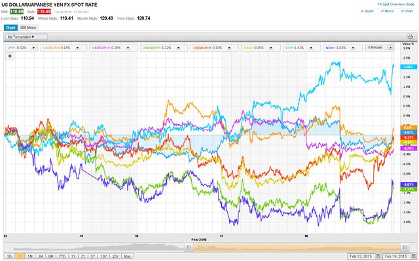Select the YTD time range
Screen dimensions: 419x261
click(62, 256)
